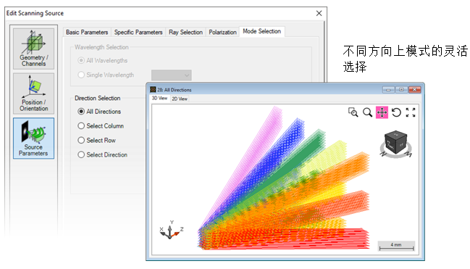The width and height of the screenshot is (470, 269).
Task: Select the zoom magnifier tool in 3D view
Action: click(x=367, y=112)
